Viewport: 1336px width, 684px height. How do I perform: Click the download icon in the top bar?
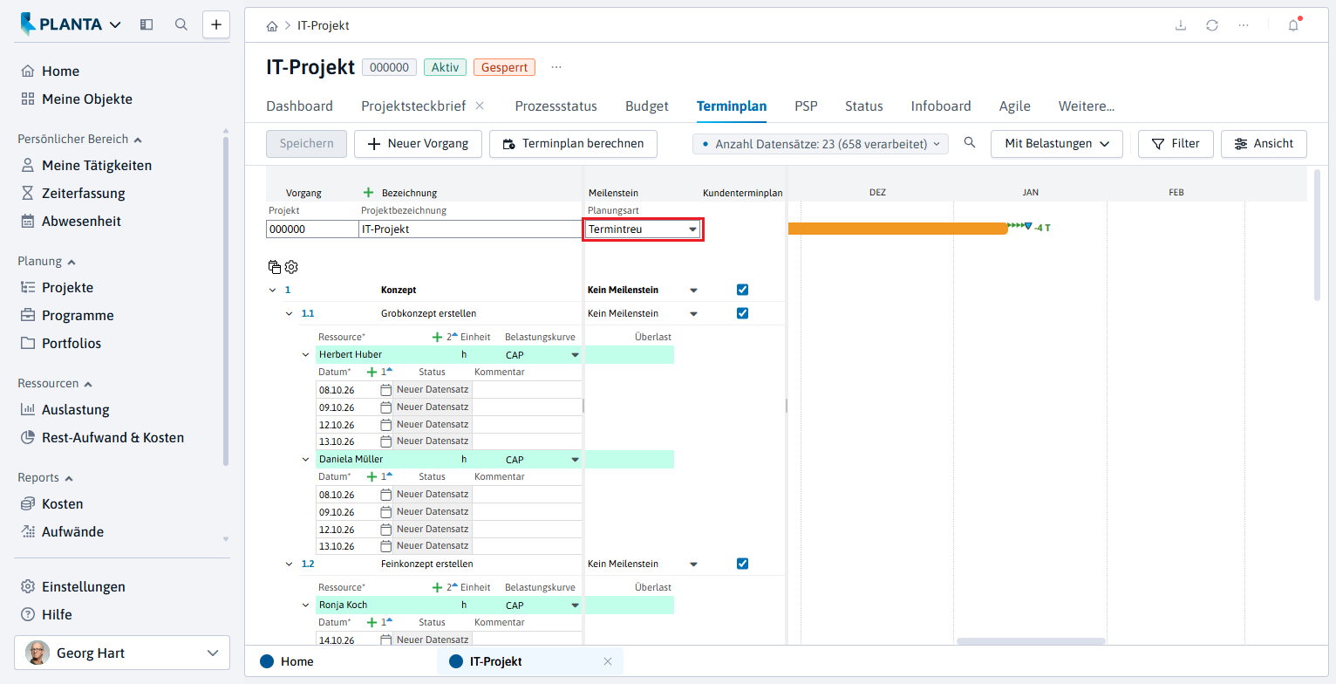1181,25
